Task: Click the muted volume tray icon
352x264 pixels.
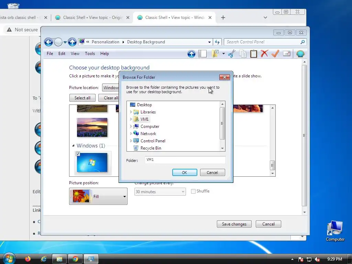Action: [x=317, y=259]
